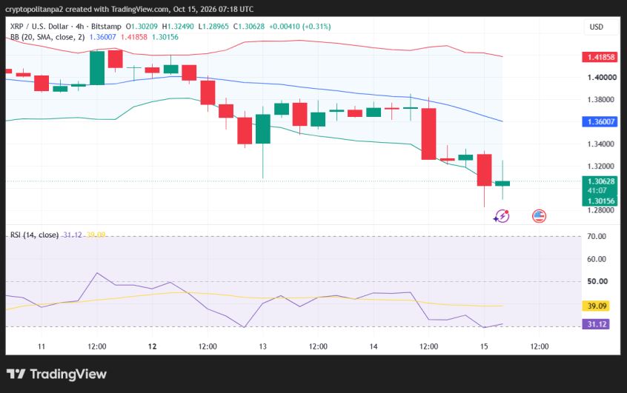The height and width of the screenshot is (393, 627).
Task: Select the RSI (14, close) indicator legend
Action: tap(34, 235)
